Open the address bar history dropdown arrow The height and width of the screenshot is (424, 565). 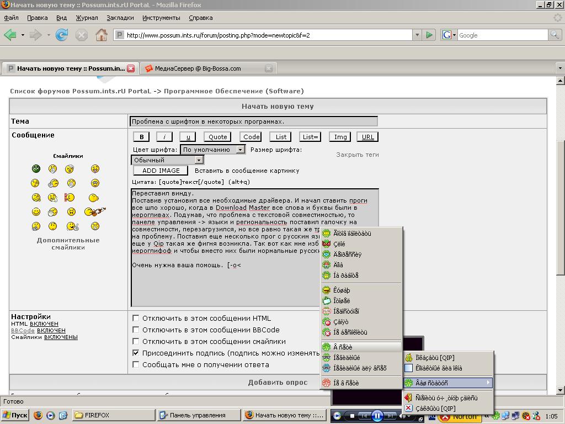(417, 35)
